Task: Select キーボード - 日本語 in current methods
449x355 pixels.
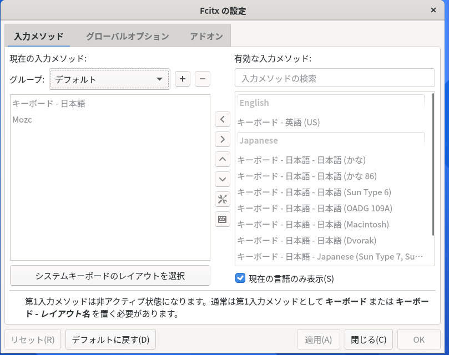Action: [x=110, y=104]
